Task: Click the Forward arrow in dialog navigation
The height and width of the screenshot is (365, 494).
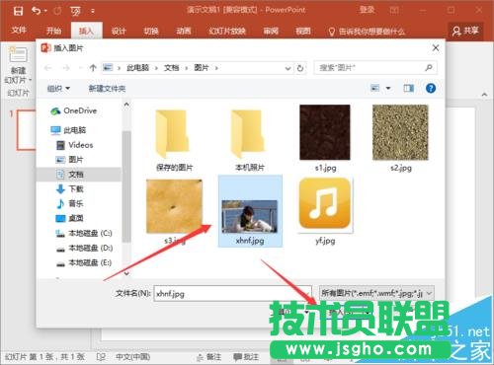Action: click(66, 68)
